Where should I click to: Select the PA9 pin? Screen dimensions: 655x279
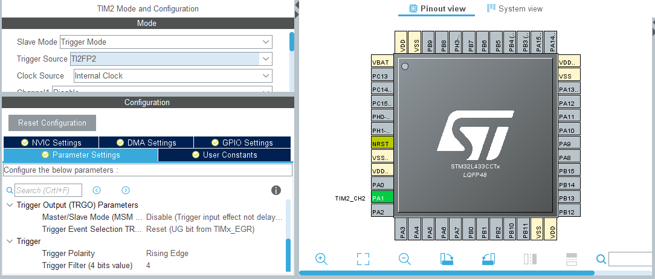pos(569,144)
